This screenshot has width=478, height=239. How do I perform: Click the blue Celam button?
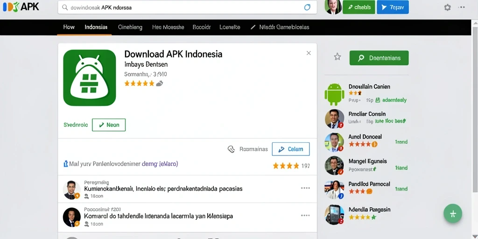[x=291, y=149]
